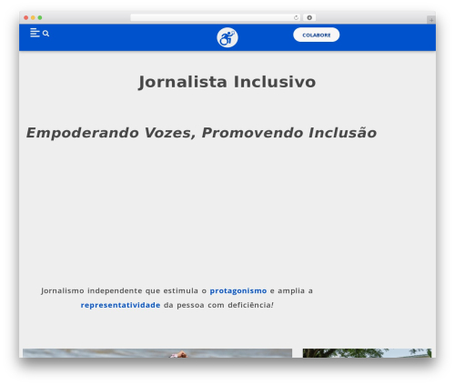The width and height of the screenshot is (455, 385).
Task: Follow the 'protagonismo' link
Action: point(238,290)
